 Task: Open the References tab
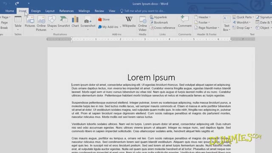[66, 11]
